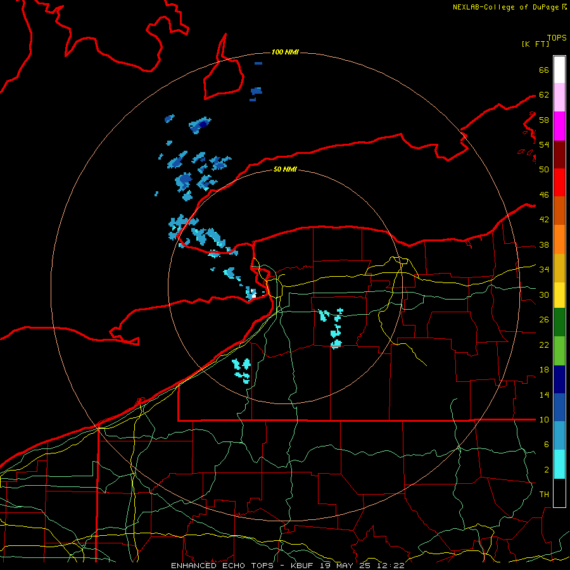Viewport: 570px width, 570px height.
Task: Click legend value 66
Action: point(544,70)
